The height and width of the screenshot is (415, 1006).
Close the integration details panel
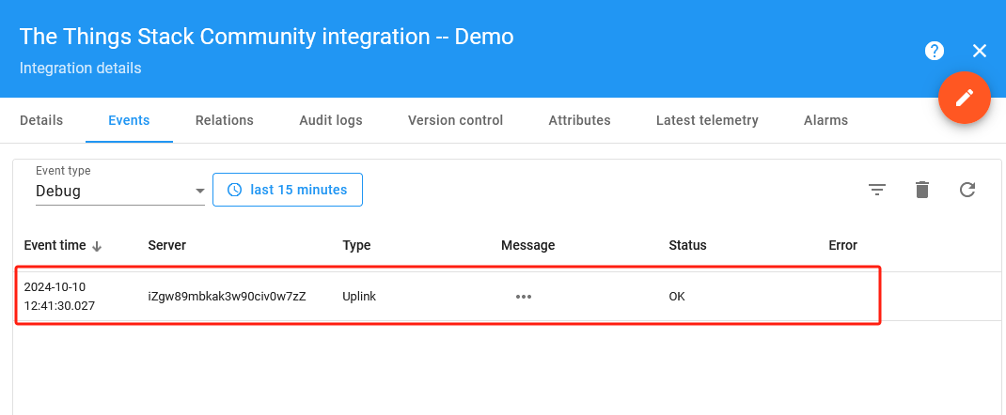979,51
